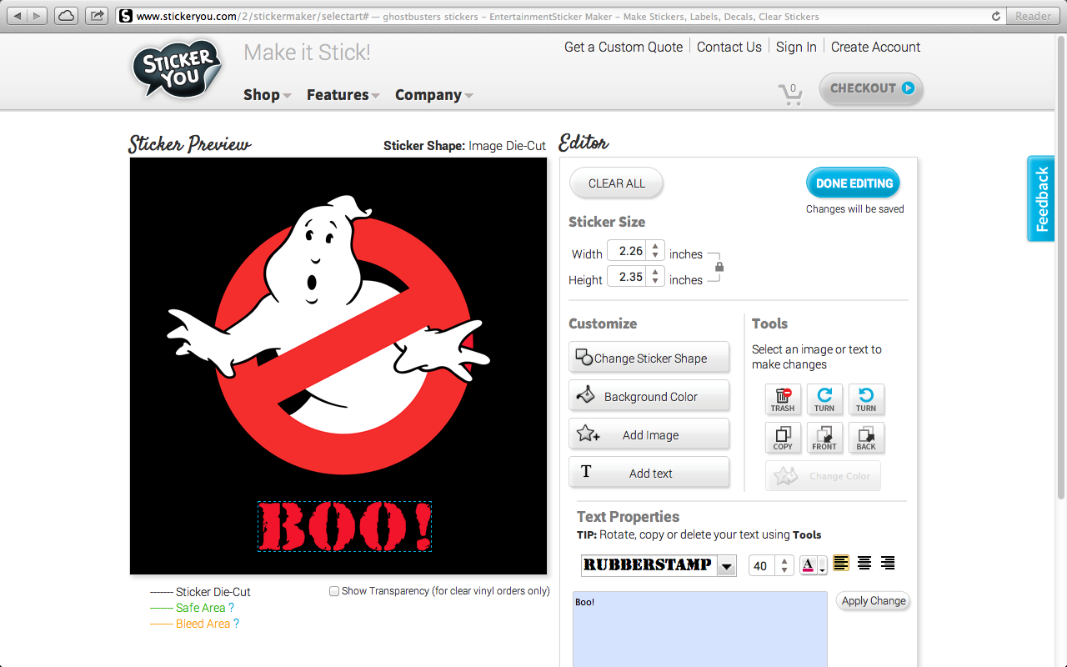Click the font size field showing 40
This screenshot has height=667, width=1067.
(763, 565)
